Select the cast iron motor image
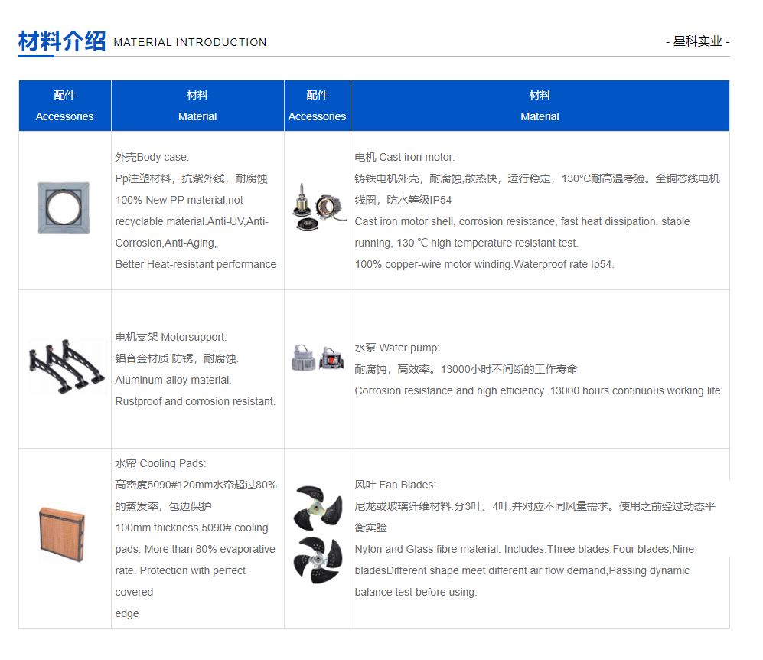 (318, 207)
